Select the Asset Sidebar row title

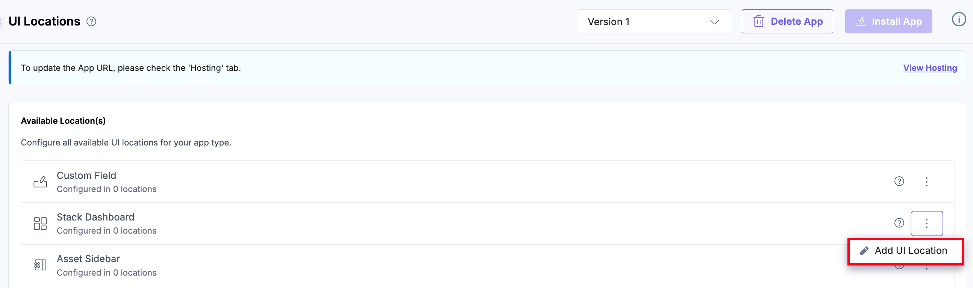[88, 259]
